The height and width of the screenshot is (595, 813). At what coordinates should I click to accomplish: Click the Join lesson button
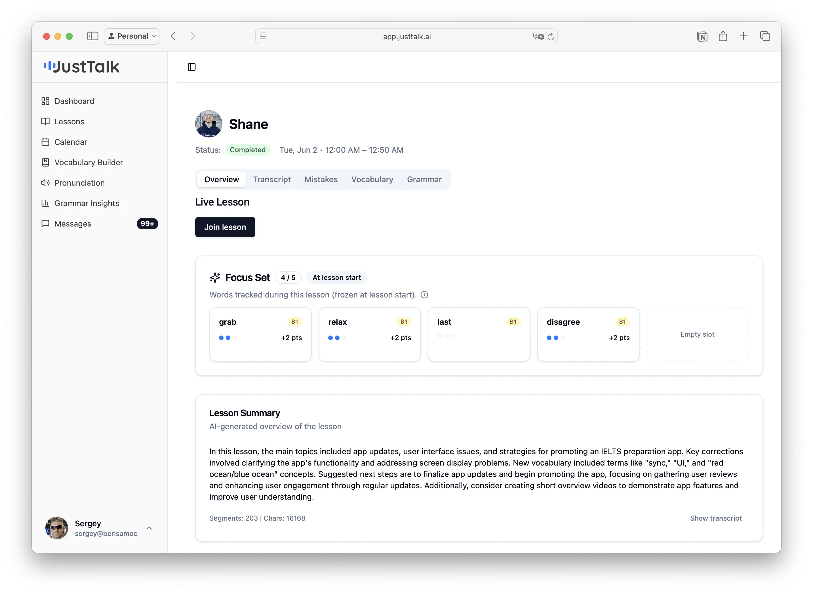point(225,227)
